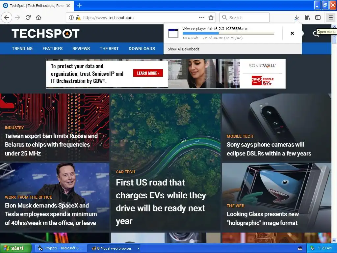Click the site search magnifier icon
Screen dimensions: 337x253
click(x=316, y=33)
